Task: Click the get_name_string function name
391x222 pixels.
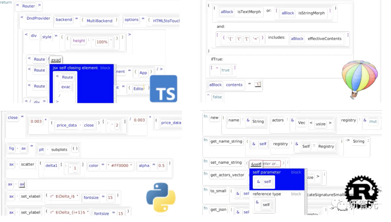Action: [x=226, y=141]
